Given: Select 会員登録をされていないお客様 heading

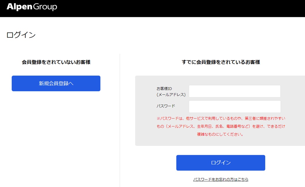Looking at the screenshot, I should (x=56, y=62).
